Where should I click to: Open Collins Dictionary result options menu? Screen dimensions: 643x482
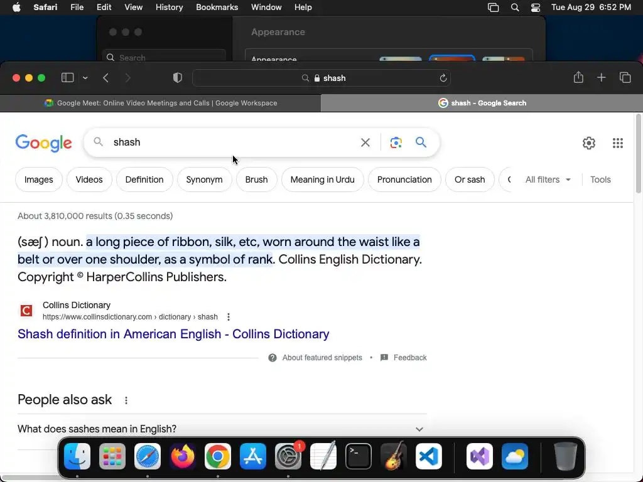point(229,317)
